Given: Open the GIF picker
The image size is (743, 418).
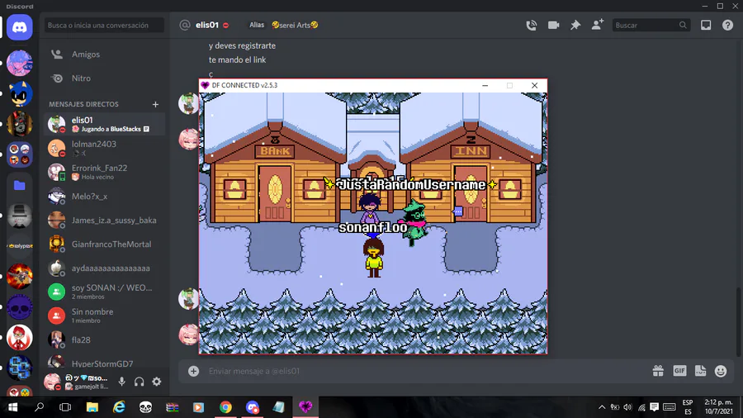Looking at the screenshot, I should pos(679,371).
